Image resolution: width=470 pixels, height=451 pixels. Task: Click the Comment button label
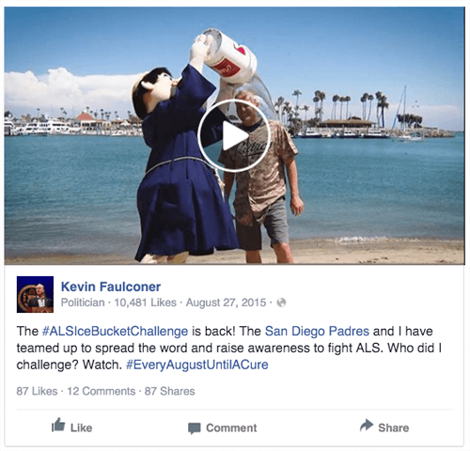click(x=231, y=428)
